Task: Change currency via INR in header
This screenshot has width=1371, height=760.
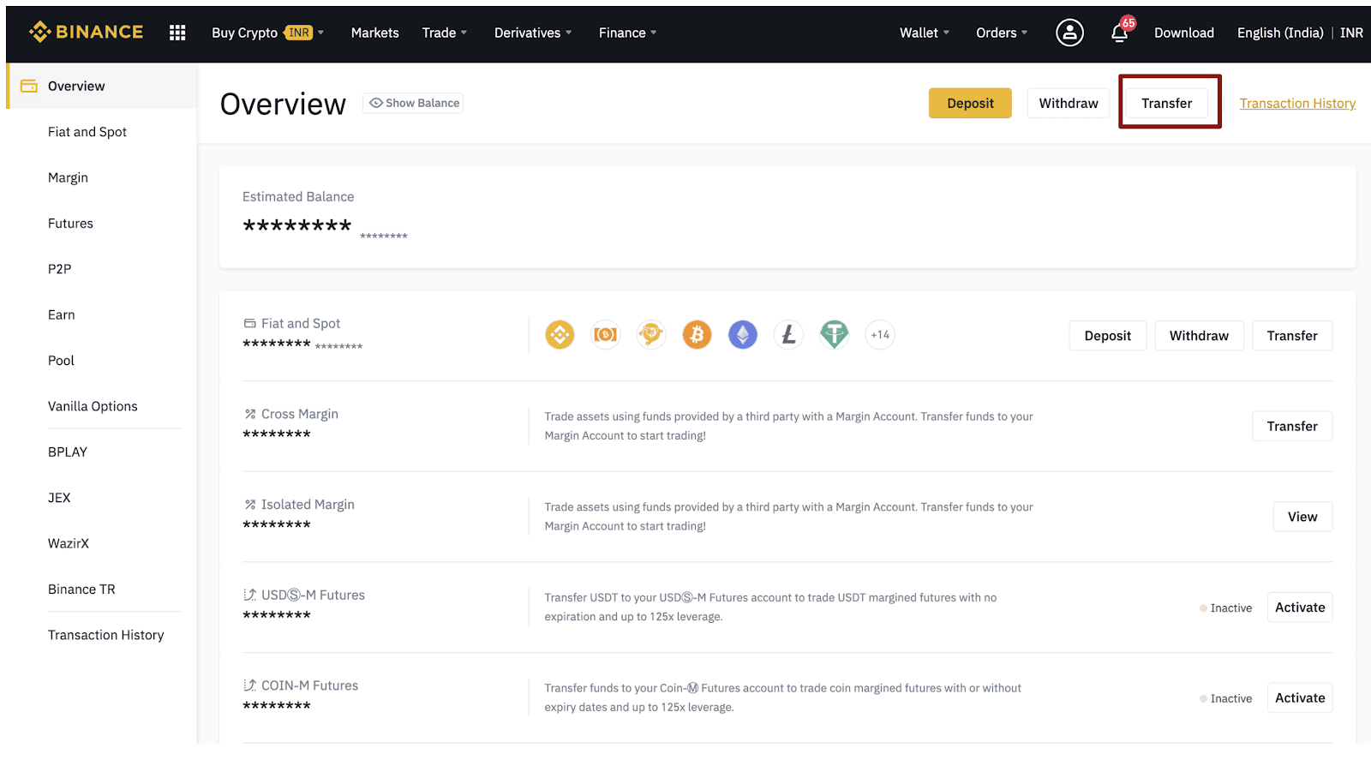Action: pyautogui.click(x=1351, y=33)
